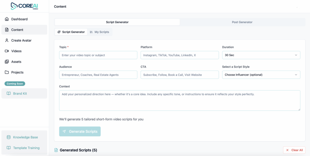Open the Brand Kit book icon
Screen dimensions: 310x156
[x=8, y=94]
